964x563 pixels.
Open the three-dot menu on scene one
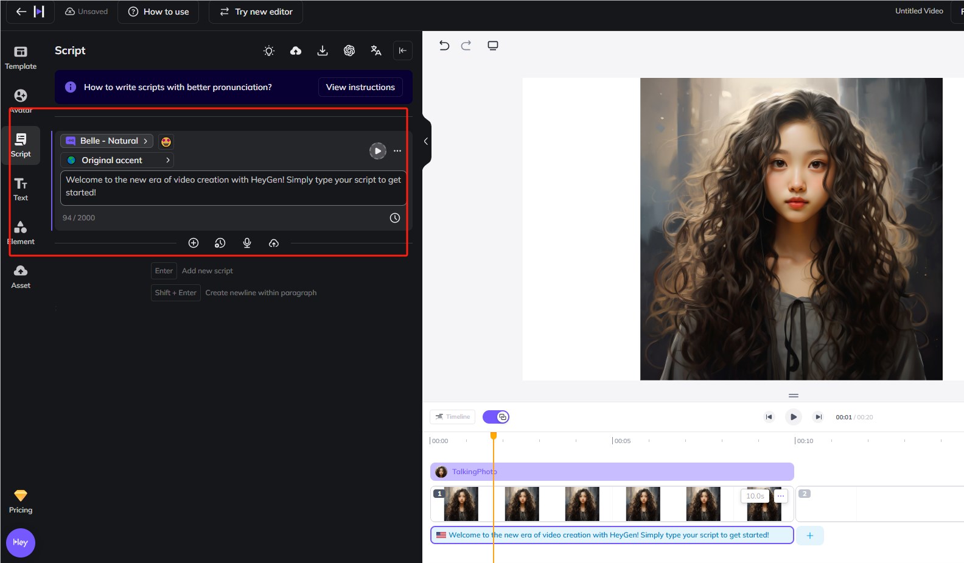[781, 495]
